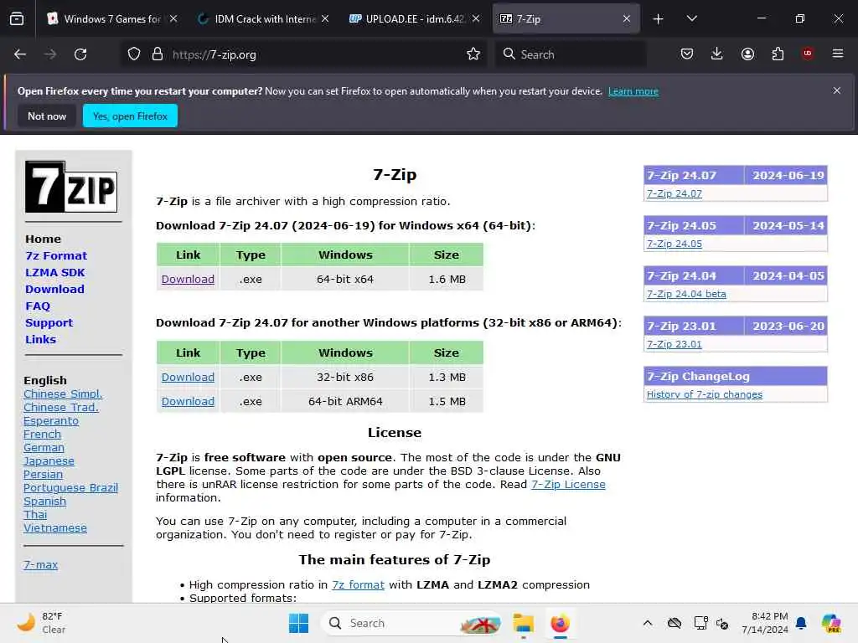Viewport: 858px width, 643px height.
Task: Open the sidebar Links page
Action: click(x=40, y=339)
